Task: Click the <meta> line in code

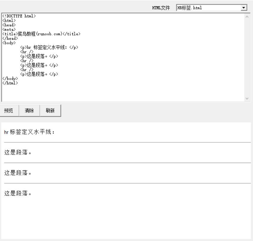Action: click(9, 29)
